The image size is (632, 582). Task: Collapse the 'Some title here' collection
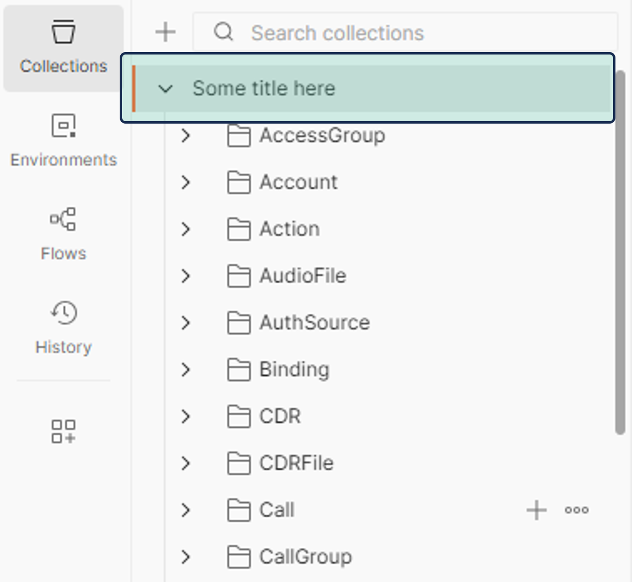[x=166, y=89]
